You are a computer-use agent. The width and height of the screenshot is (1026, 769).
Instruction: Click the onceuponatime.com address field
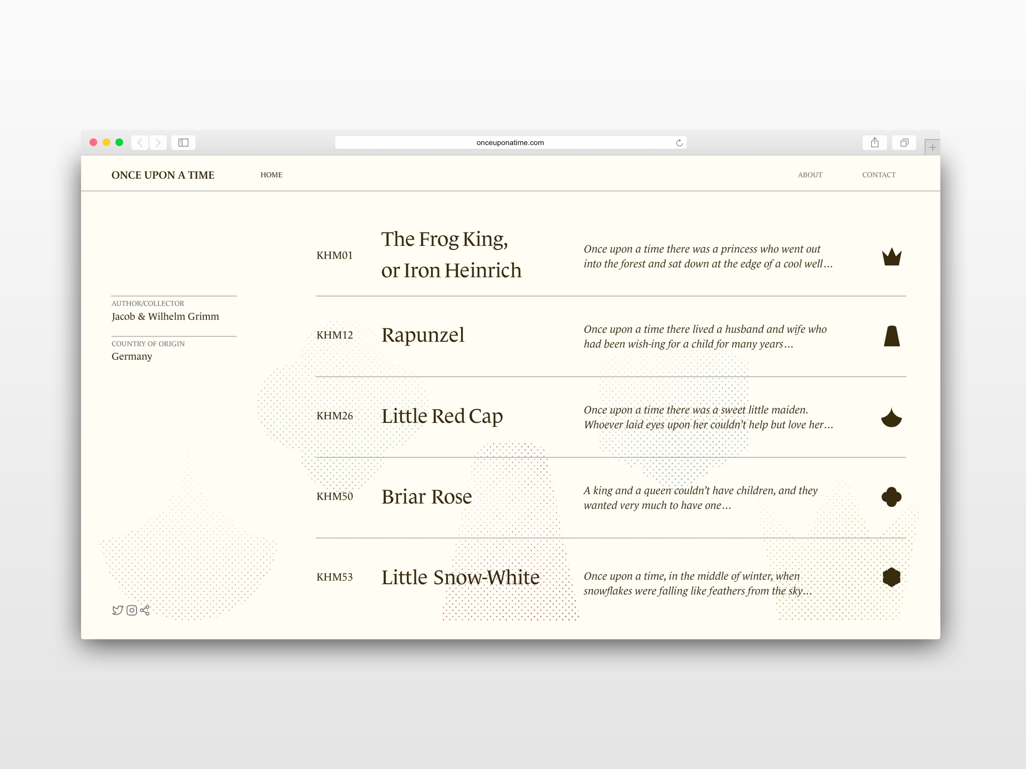coord(510,143)
